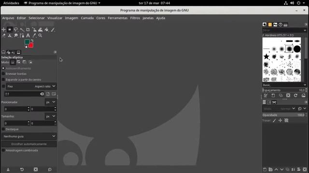Click the green foreground color swatch

27,42
